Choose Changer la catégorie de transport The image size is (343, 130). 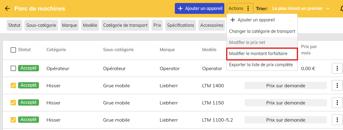point(262,31)
